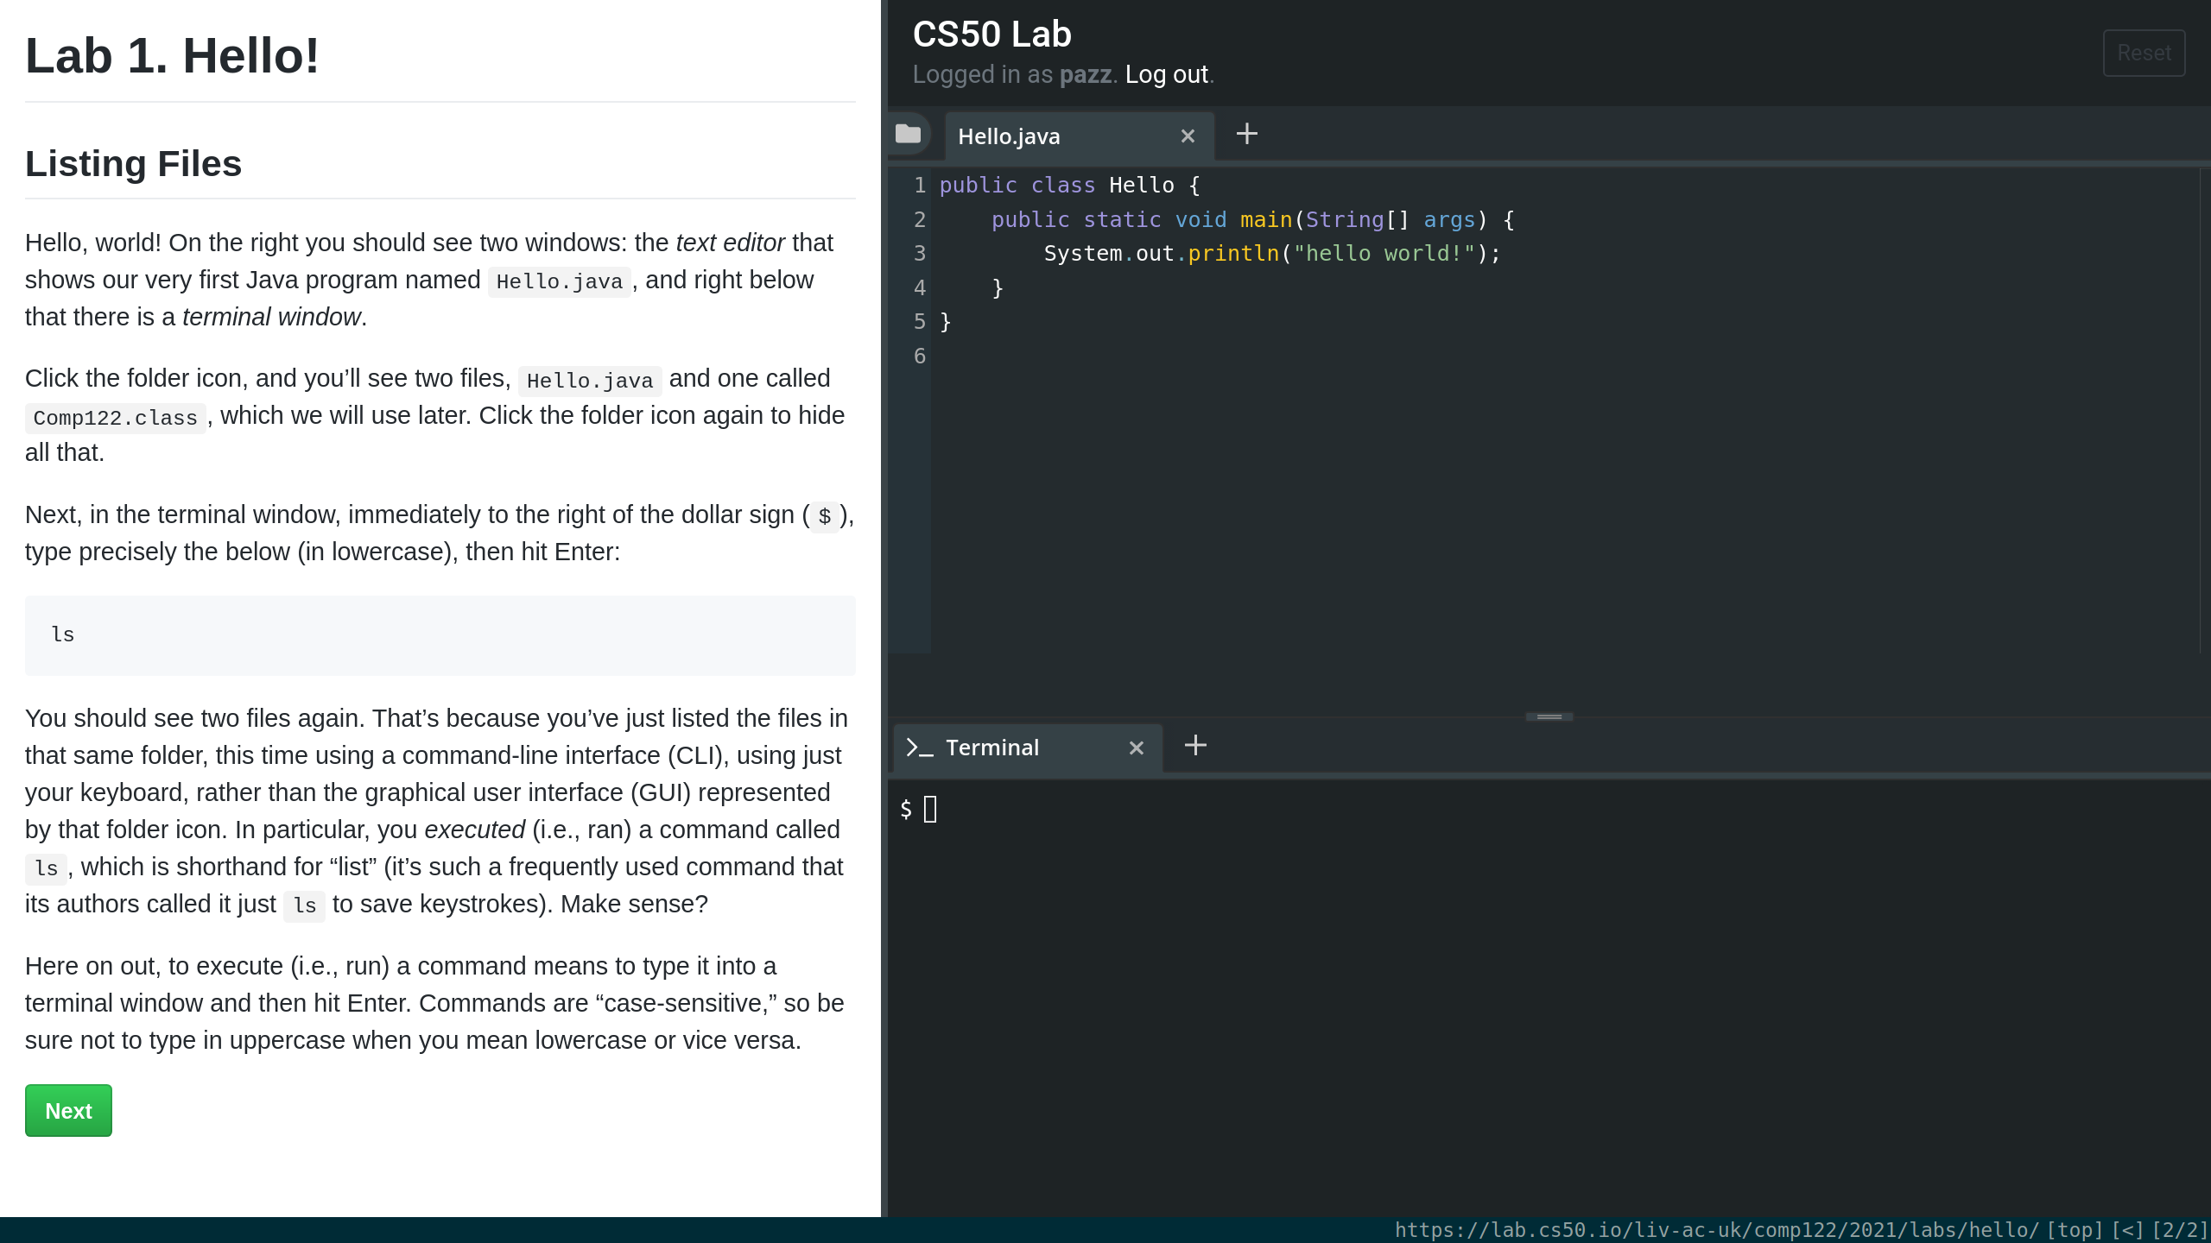Click the terminal prompt icon on tab
Viewport: 2211px width, 1243px height.
click(919, 748)
